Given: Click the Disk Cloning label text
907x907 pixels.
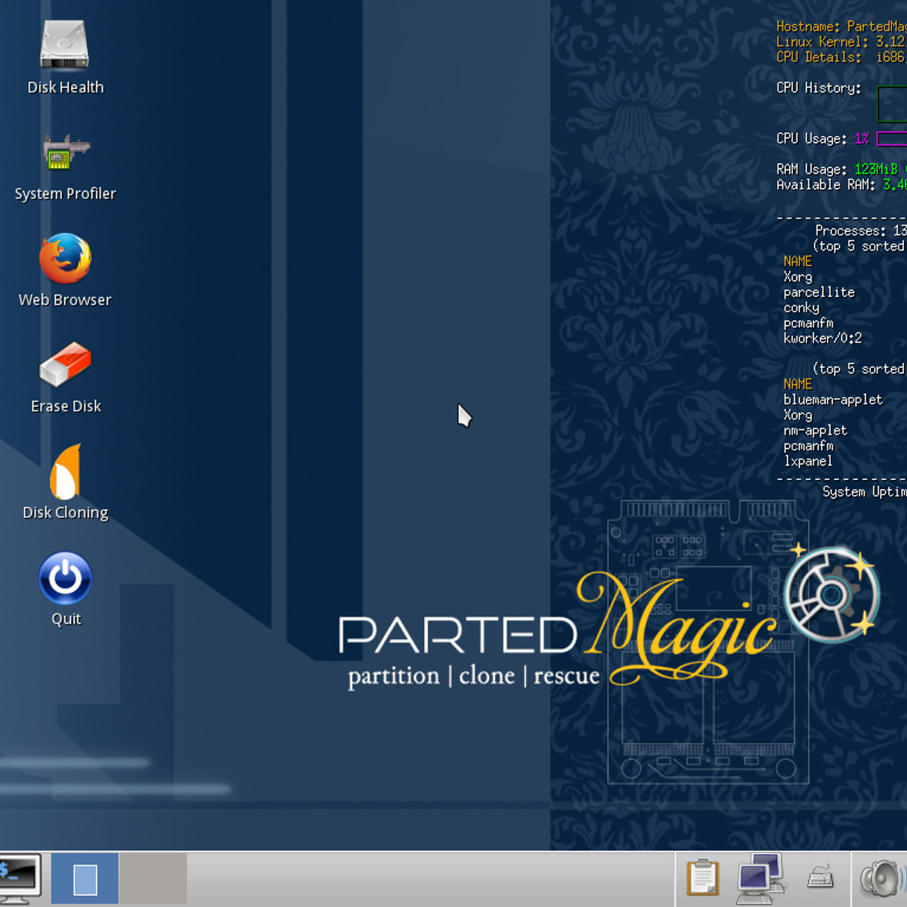Looking at the screenshot, I should click(x=66, y=512).
